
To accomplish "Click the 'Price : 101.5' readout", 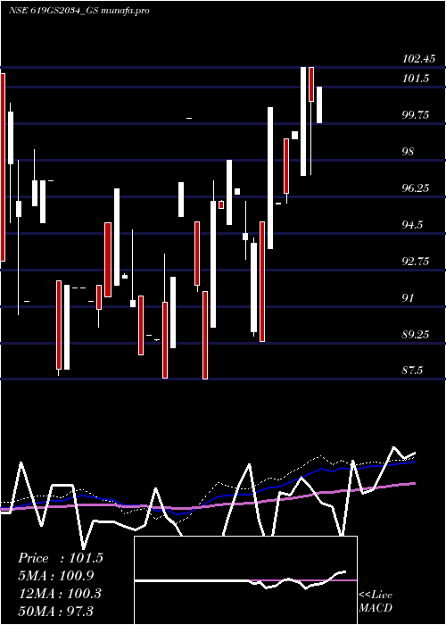I will tap(61, 558).
